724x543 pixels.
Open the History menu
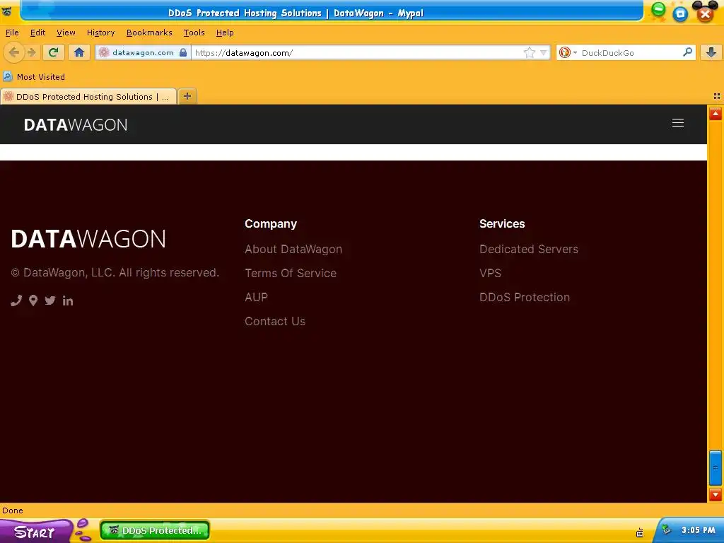pyautogui.click(x=100, y=33)
